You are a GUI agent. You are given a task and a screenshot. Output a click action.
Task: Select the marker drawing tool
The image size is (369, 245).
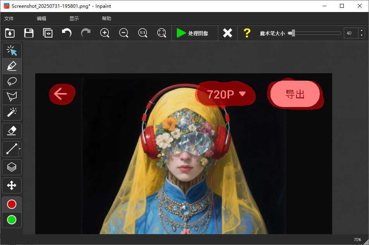point(12,66)
